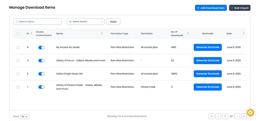Click Library of Fitness Freaks item name
This screenshot has height=121, width=259.
click(79, 87)
